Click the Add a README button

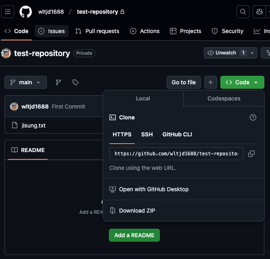(x=134, y=235)
